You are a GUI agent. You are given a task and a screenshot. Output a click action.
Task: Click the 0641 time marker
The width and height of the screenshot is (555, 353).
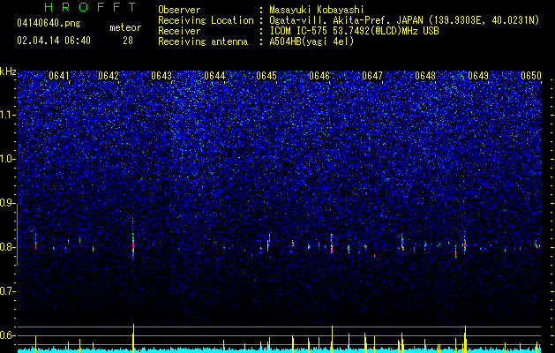point(59,76)
